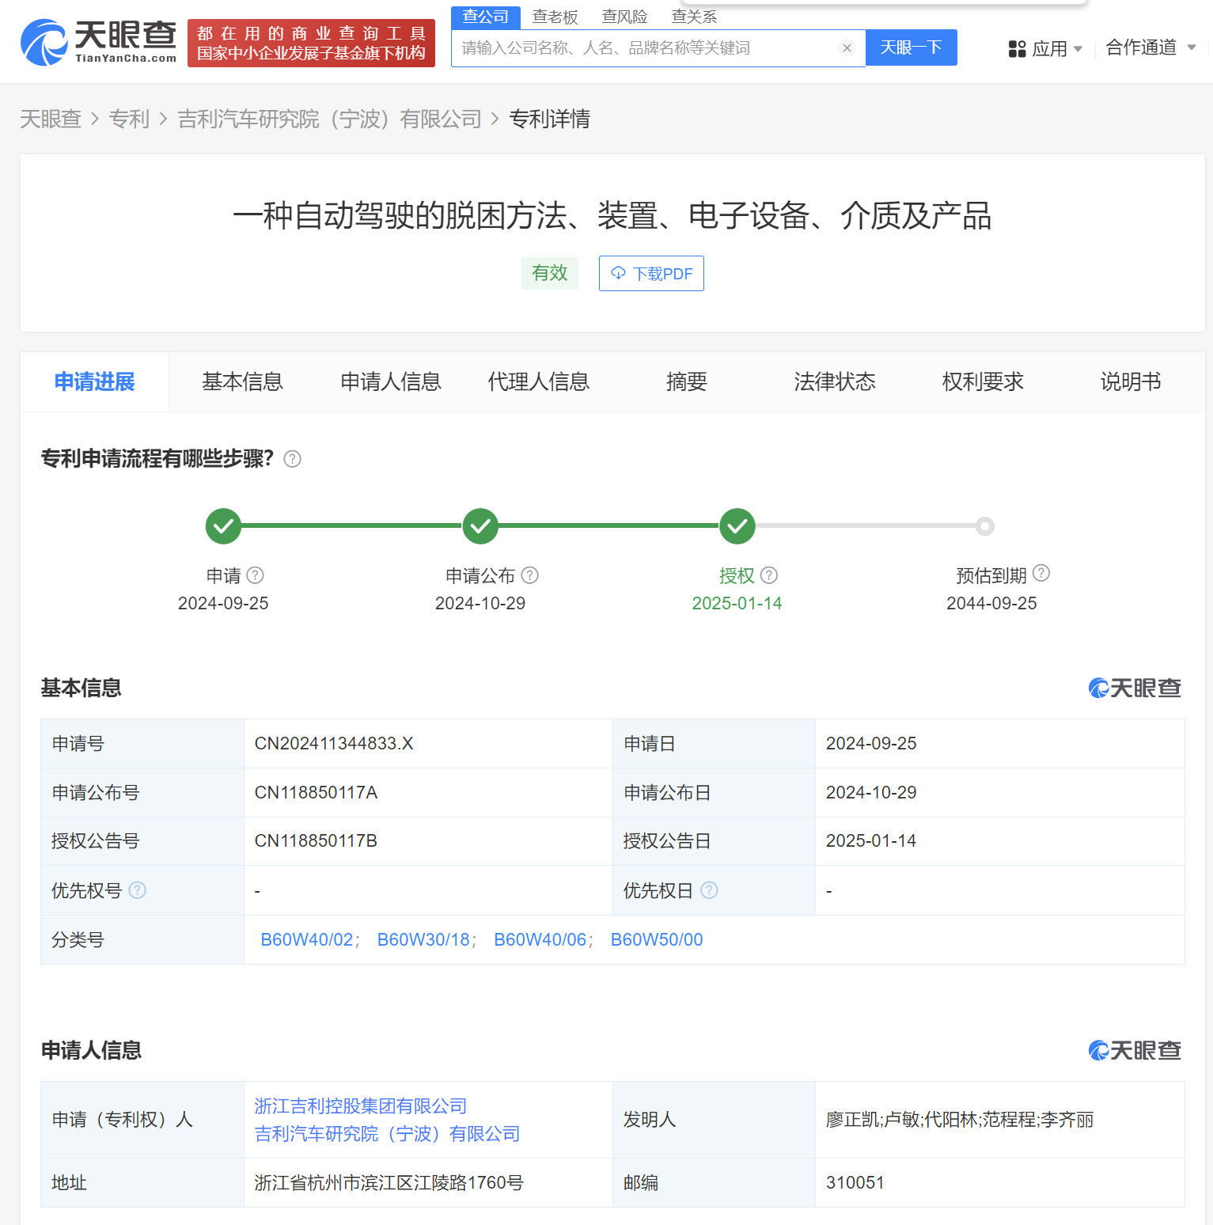Click the expiry date 2044-09-25
This screenshot has width=1213, height=1225.
pyautogui.click(x=991, y=603)
